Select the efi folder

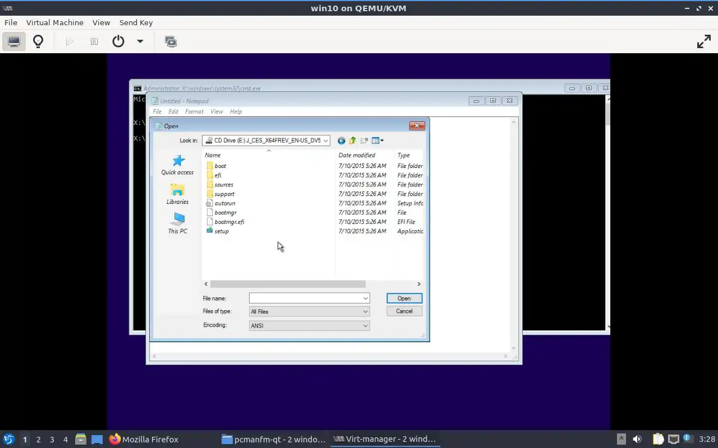click(214, 175)
